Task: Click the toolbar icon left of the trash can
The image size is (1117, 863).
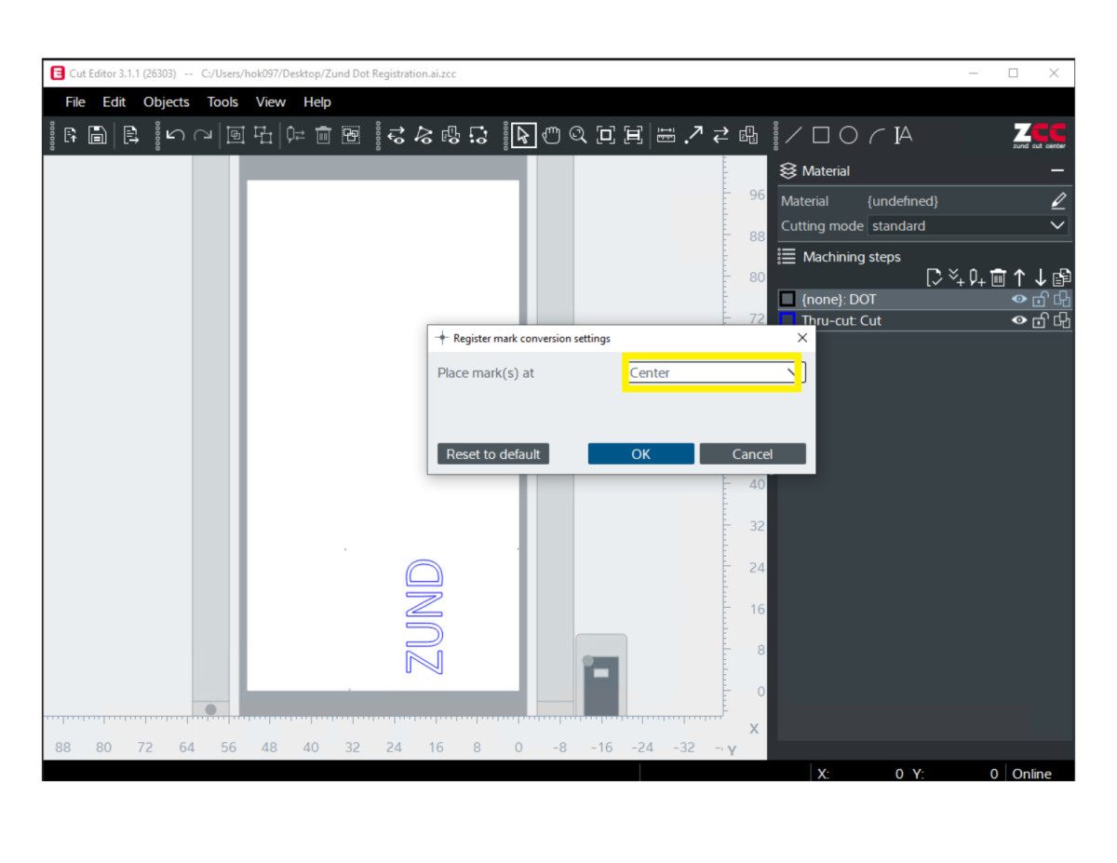Action: (x=296, y=136)
